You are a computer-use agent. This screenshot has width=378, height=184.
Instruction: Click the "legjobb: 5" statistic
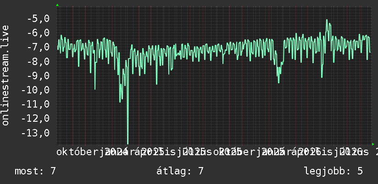334,171
